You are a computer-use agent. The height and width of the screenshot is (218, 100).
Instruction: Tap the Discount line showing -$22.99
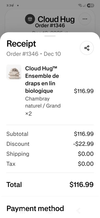(x=50, y=144)
